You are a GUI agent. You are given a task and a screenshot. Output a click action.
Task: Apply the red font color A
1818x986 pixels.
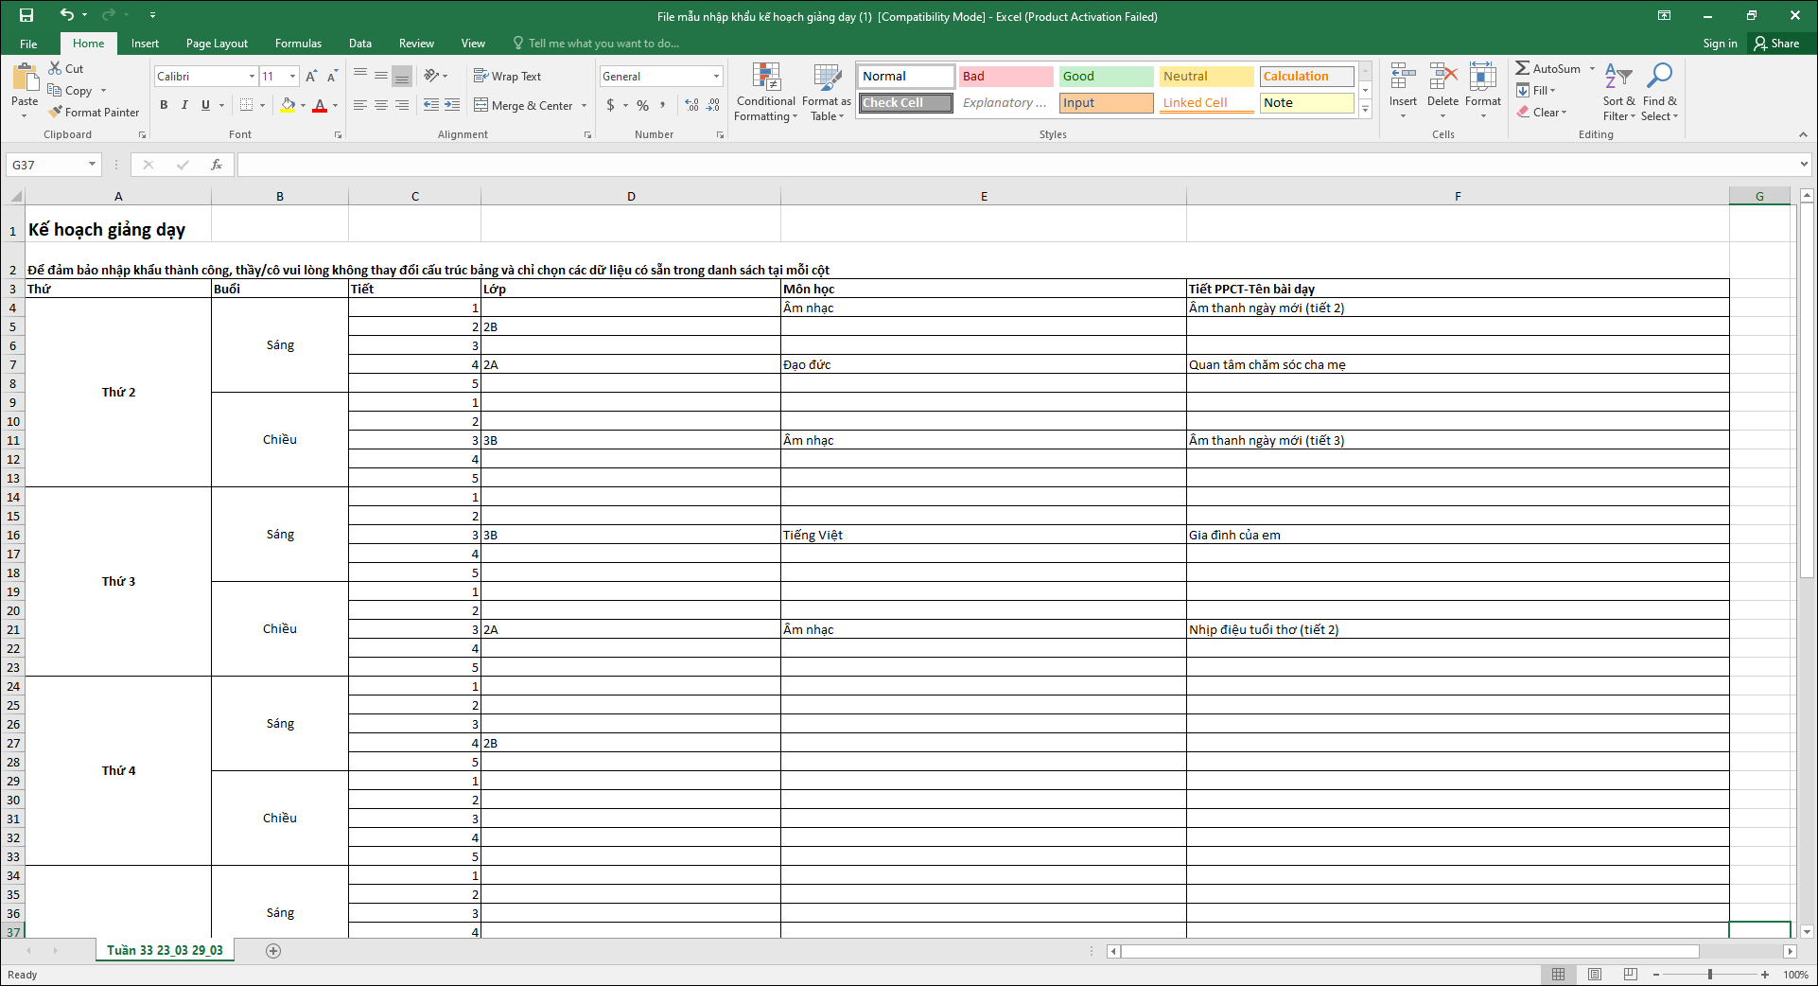(320, 105)
